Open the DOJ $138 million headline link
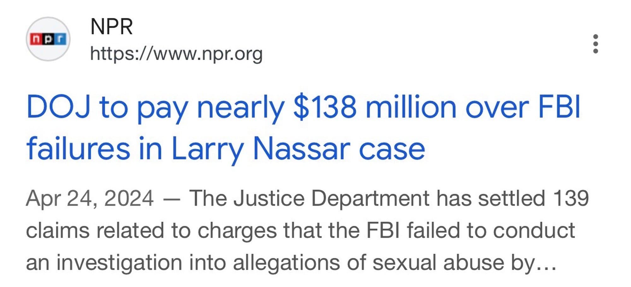 coord(303,107)
